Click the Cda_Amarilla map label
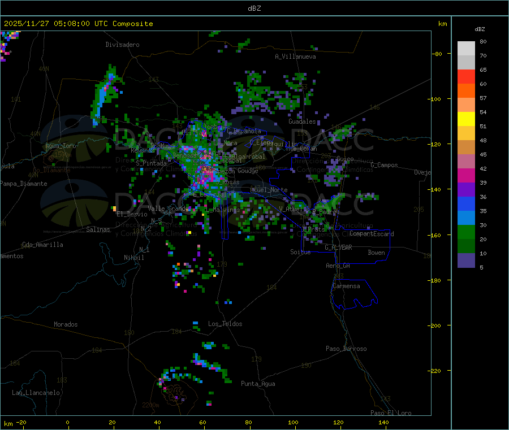This screenshot has height=430, width=509. click(42, 245)
